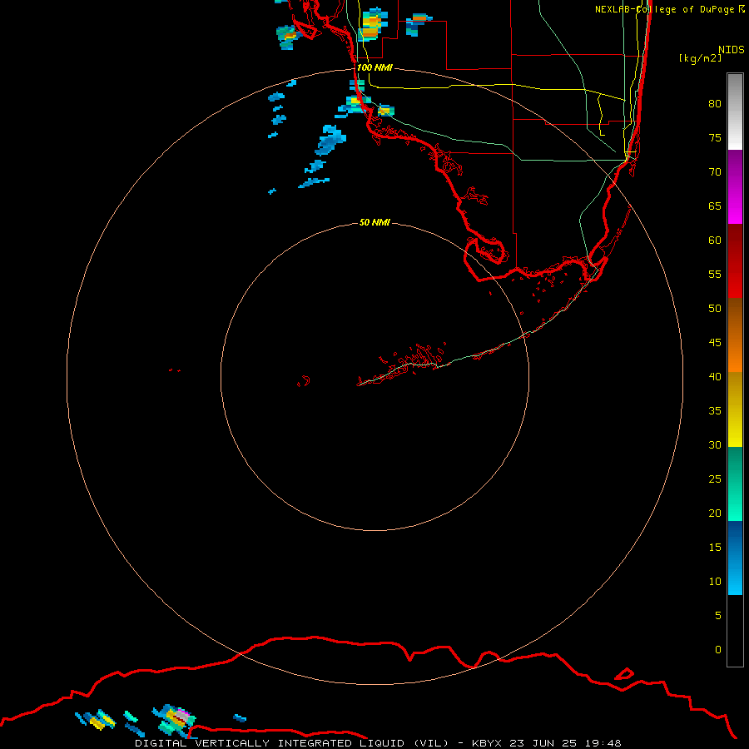The height and width of the screenshot is (749, 749).
Task: Click the scale value 20
Action: [715, 513]
